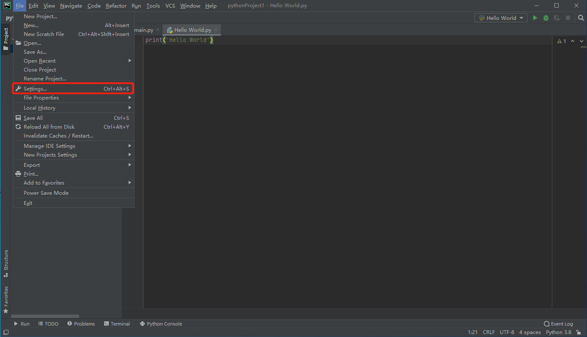Open the Window menu
587x337 pixels.
click(x=190, y=6)
